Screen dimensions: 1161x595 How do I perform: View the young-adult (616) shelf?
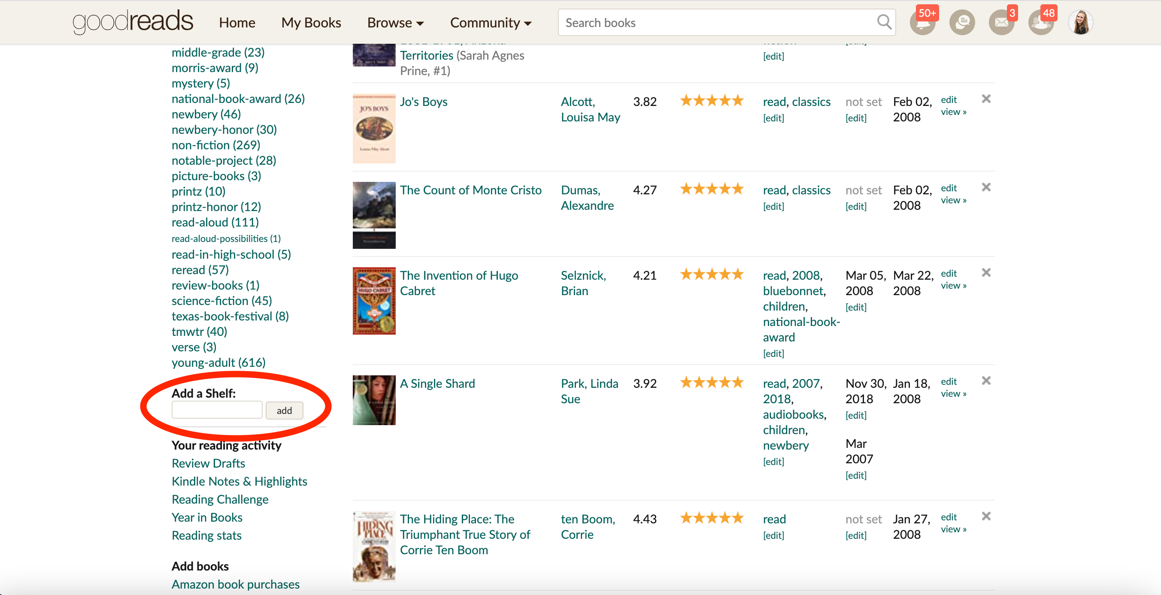click(218, 362)
